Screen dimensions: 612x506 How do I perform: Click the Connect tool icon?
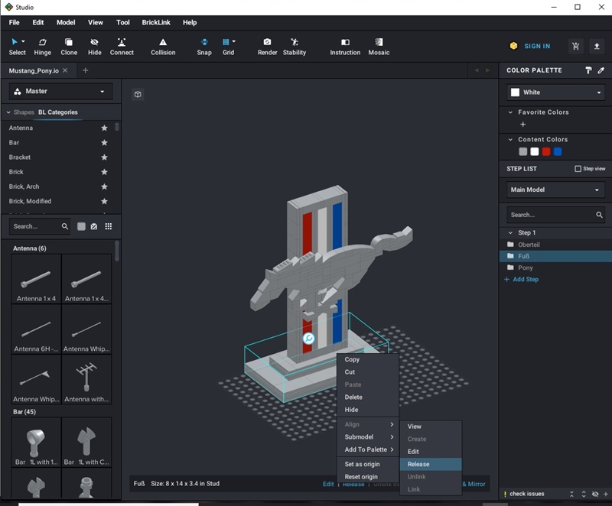tap(122, 46)
